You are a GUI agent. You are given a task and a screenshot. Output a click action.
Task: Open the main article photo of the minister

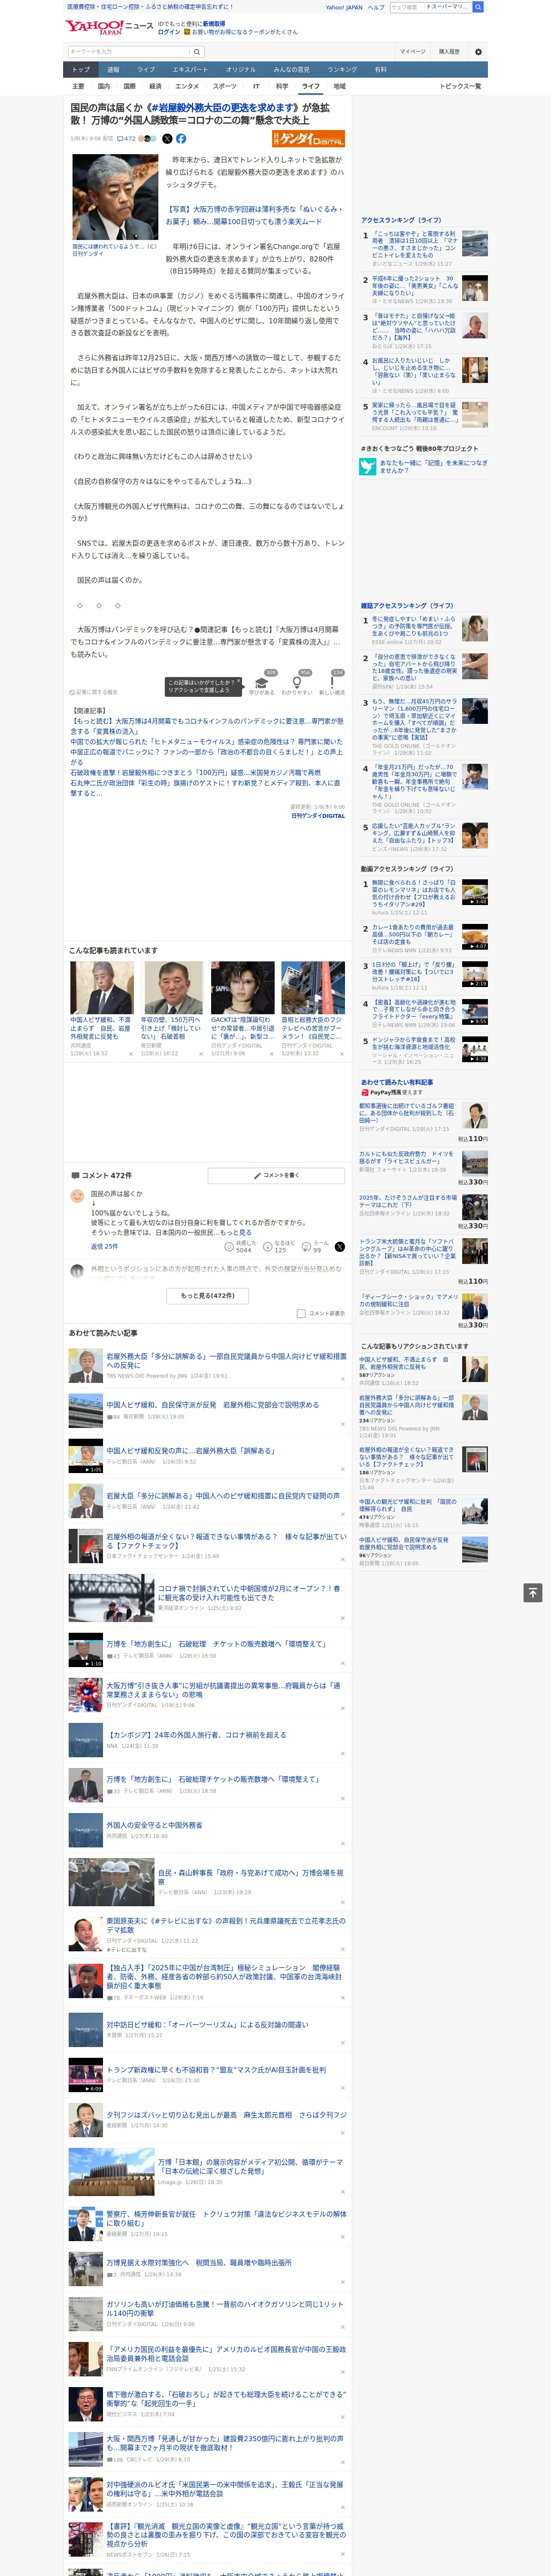tap(115, 197)
